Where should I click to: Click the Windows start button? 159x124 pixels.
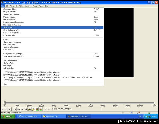click(x=8, y=117)
